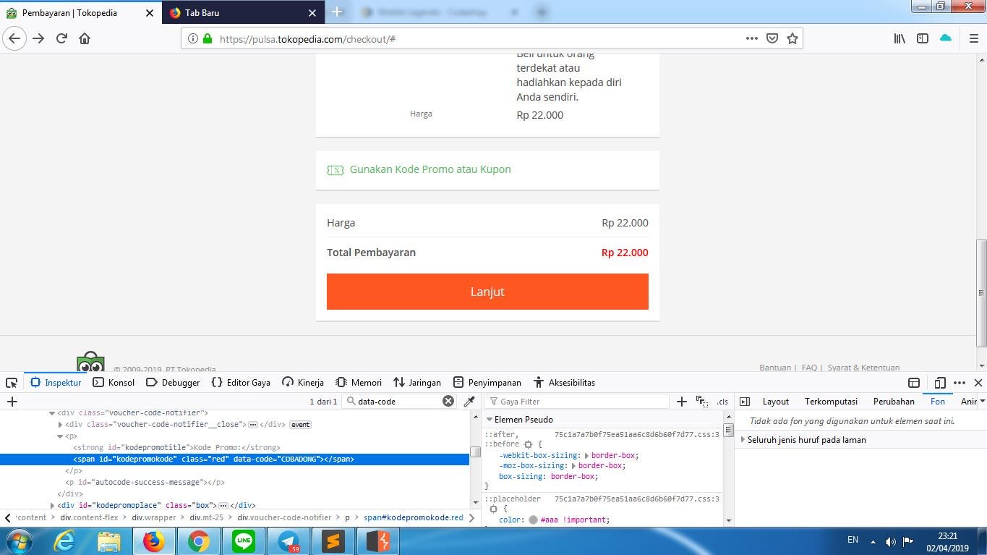Bookmark this page with the star
Viewport: 987px width, 555px height.
(792, 38)
